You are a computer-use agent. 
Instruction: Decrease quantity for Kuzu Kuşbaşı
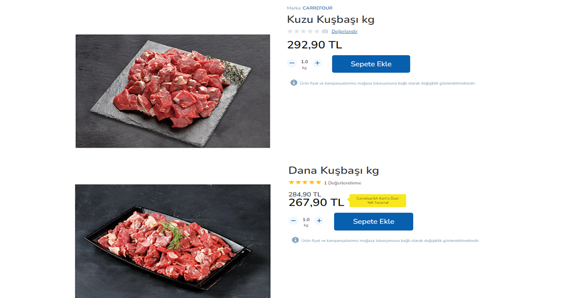click(292, 63)
